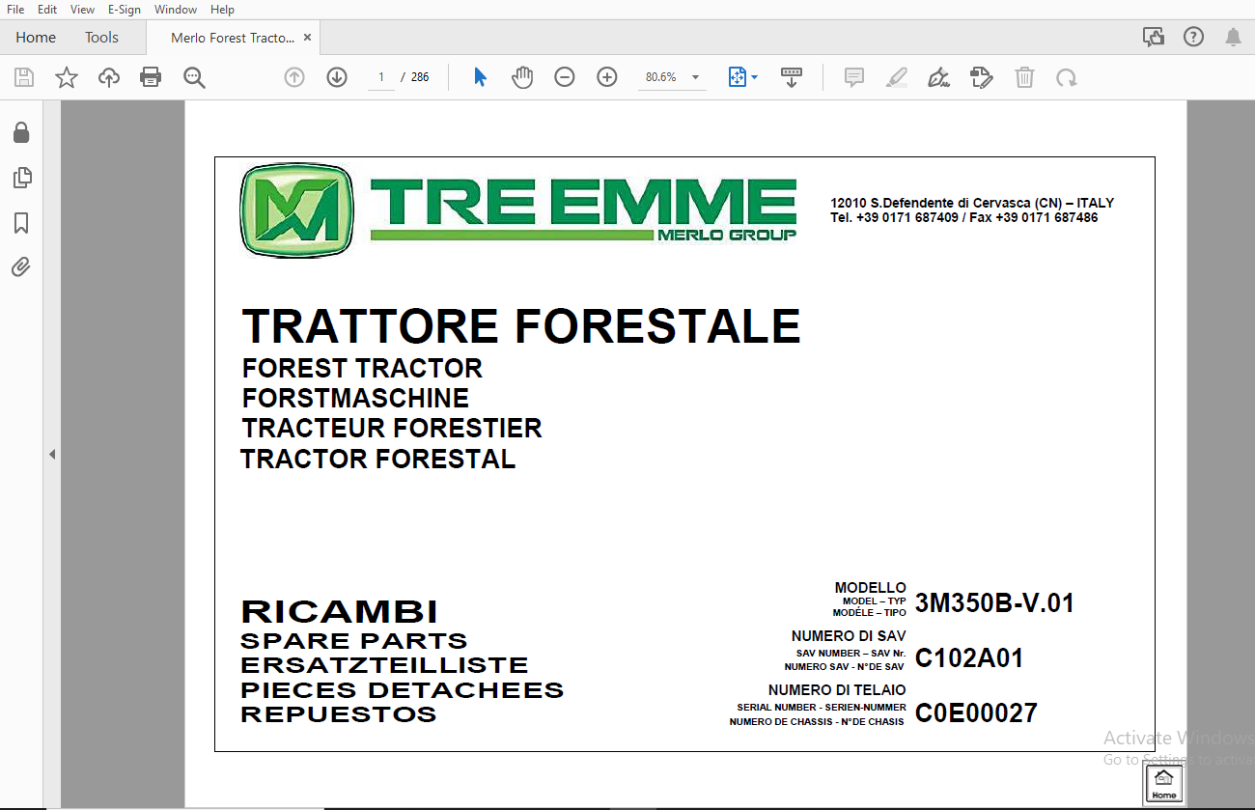Select the highlight text pen tool
Image resolution: width=1255 pixels, height=810 pixels.
897,77
